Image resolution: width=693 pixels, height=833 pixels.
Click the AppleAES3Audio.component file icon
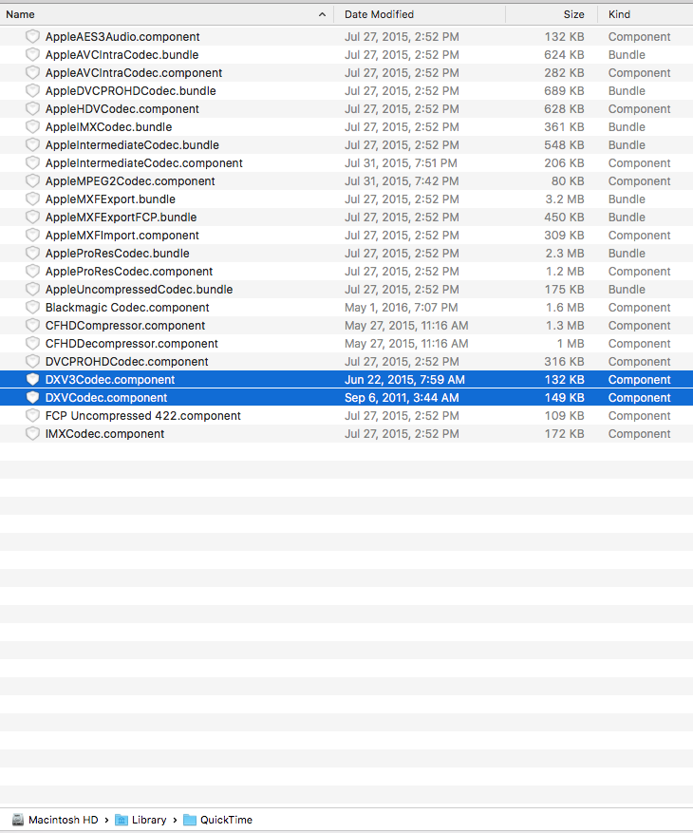point(33,37)
